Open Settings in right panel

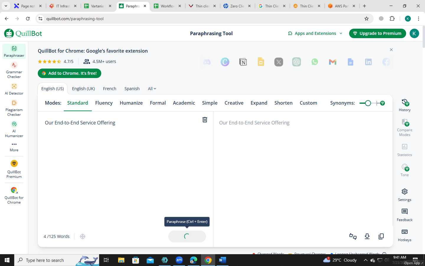(405, 195)
